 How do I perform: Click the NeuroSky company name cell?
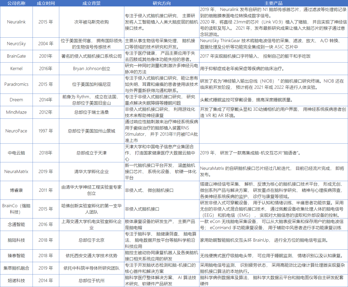[x=16, y=44]
